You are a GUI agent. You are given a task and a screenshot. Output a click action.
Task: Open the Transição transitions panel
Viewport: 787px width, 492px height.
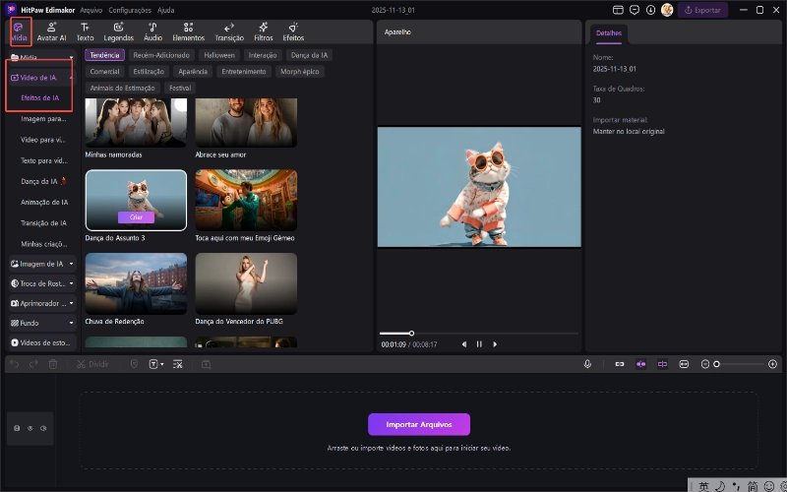pyautogui.click(x=229, y=31)
